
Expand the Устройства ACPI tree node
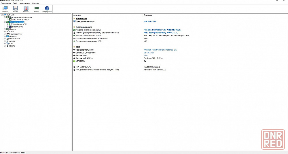coord(8,24)
